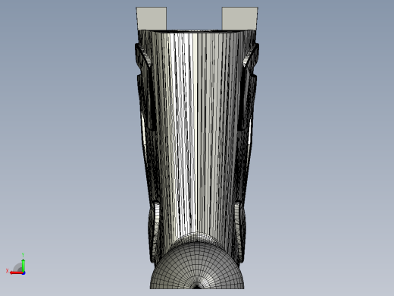Click the XYZ axis triad indicator
Viewport: 394px width, 296px height.
pos(17,264)
